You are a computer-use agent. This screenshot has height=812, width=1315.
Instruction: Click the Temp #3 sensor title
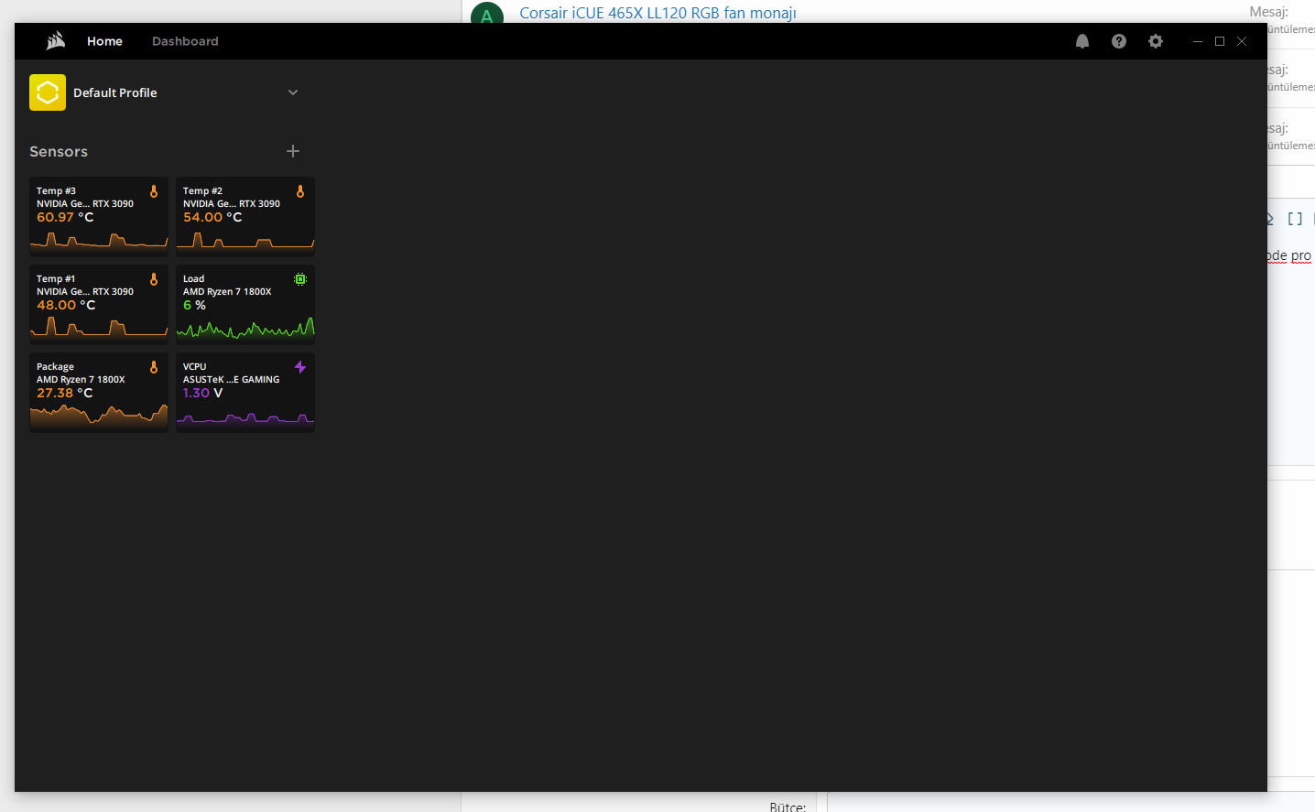[x=56, y=190]
